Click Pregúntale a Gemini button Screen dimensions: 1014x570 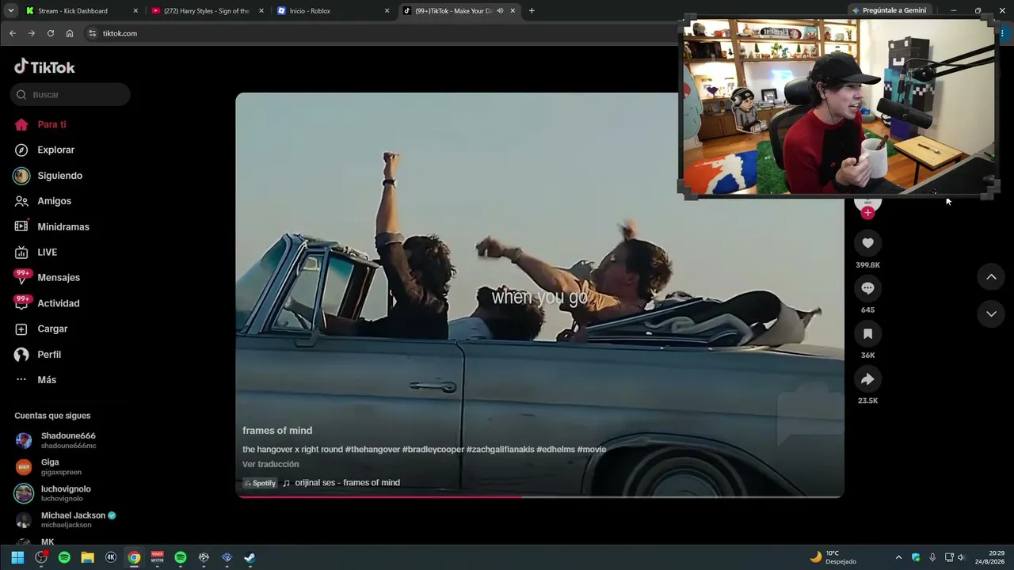point(888,10)
